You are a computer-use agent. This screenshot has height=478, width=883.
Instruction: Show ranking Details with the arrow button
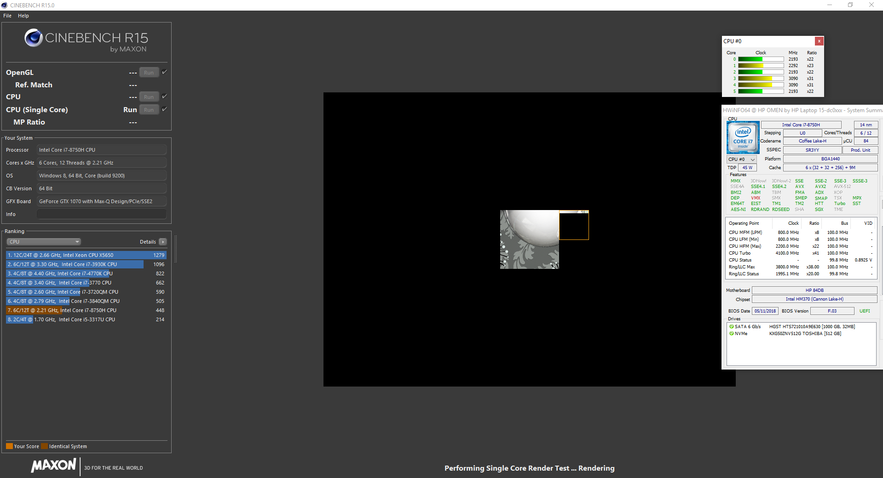163,242
